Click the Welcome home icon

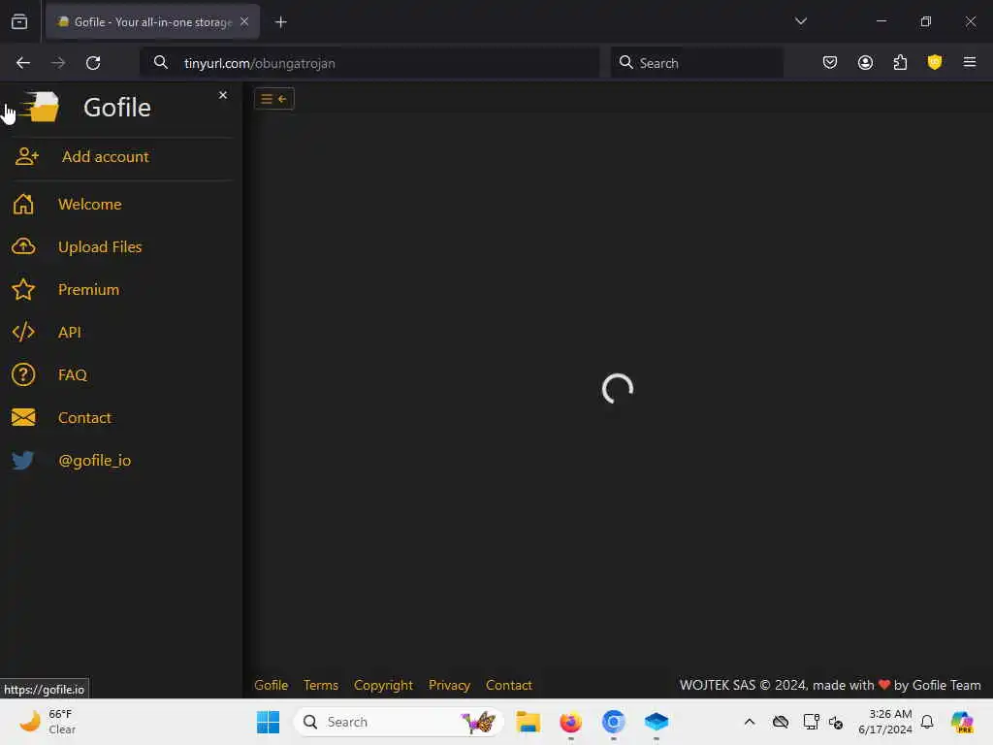[x=23, y=204]
